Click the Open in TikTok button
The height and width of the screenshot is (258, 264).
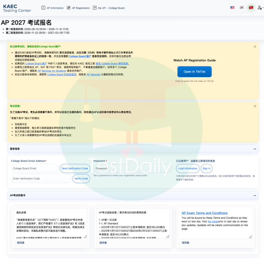click(x=194, y=72)
